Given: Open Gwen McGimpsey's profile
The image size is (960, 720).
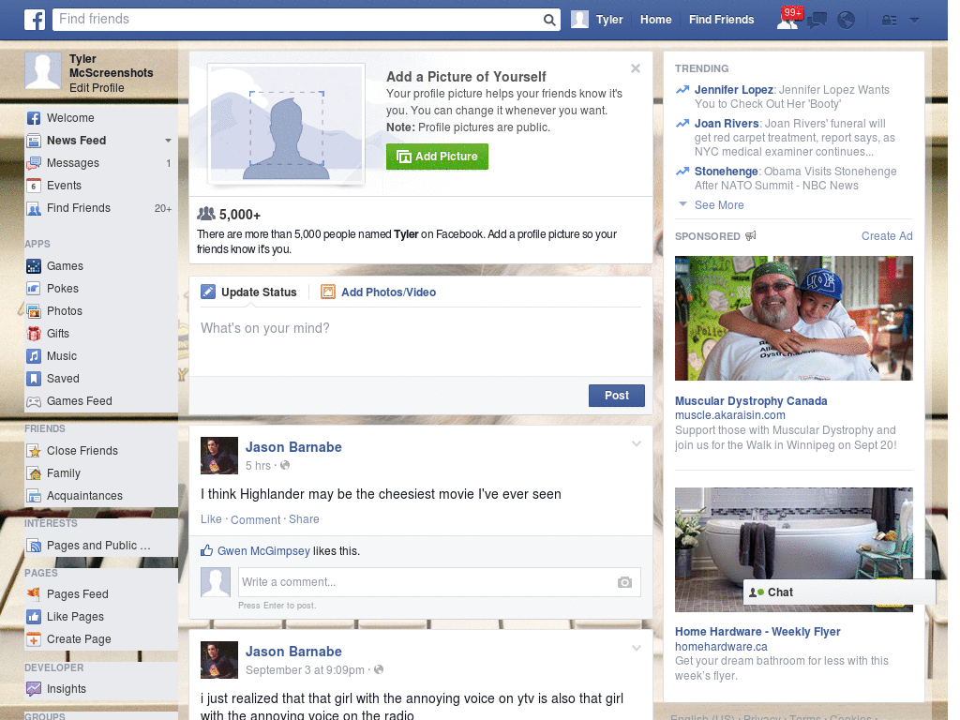Looking at the screenshot, I should (x=263, y=551).
